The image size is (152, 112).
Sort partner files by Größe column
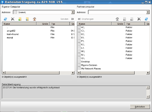coord(118,24)
